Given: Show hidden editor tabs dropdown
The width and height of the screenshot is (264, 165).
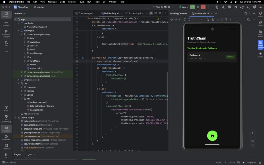Looking at the screenshot, I should [147, 13].
